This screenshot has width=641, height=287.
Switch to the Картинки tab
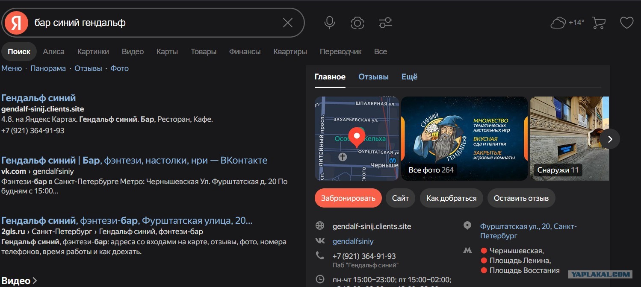93,52
